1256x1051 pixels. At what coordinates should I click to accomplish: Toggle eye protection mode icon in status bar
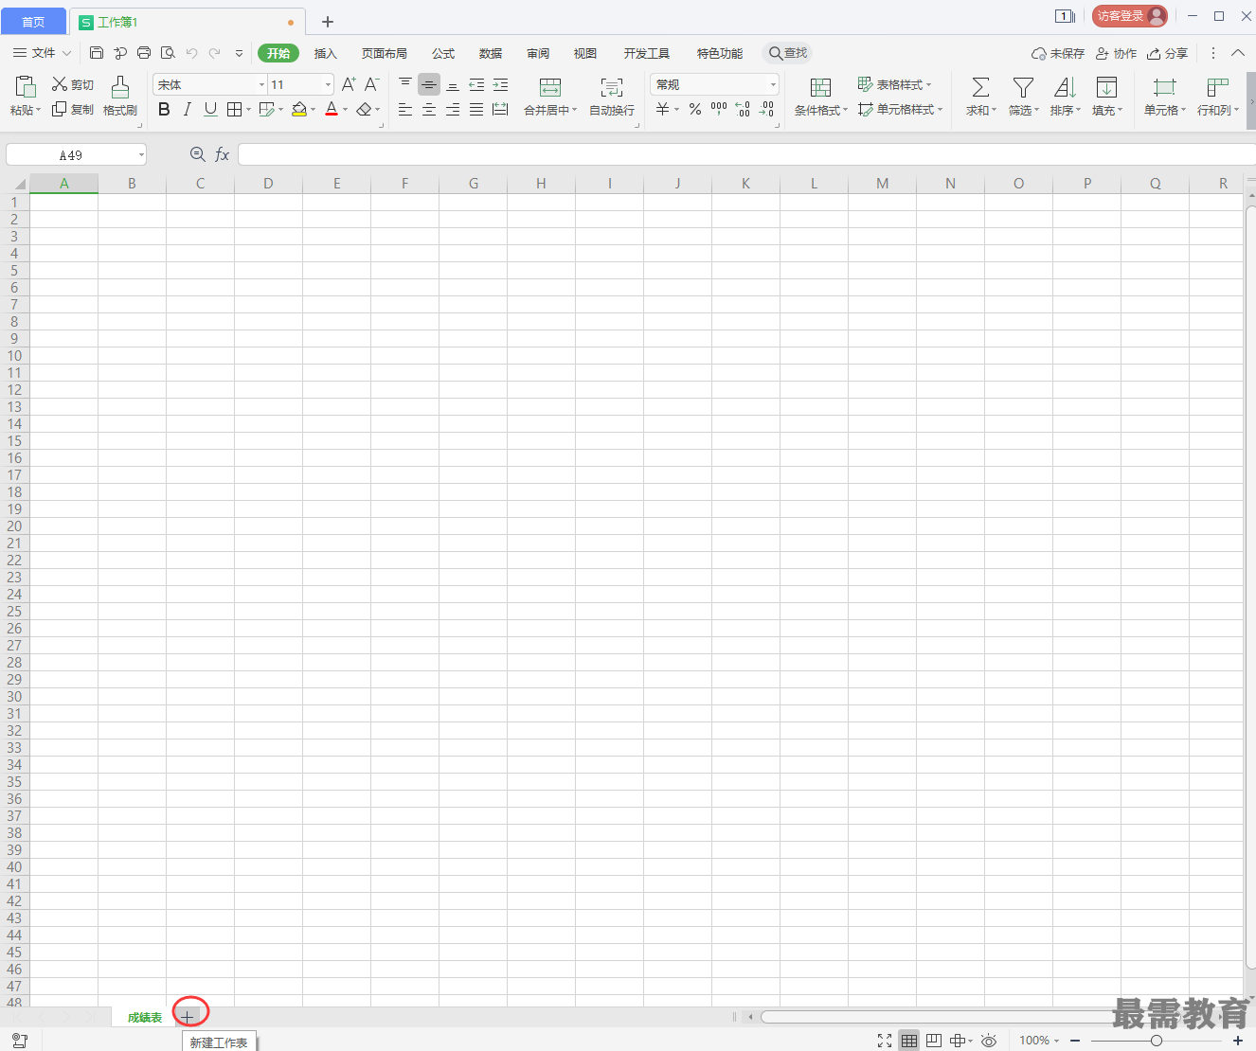[989, 1041]
